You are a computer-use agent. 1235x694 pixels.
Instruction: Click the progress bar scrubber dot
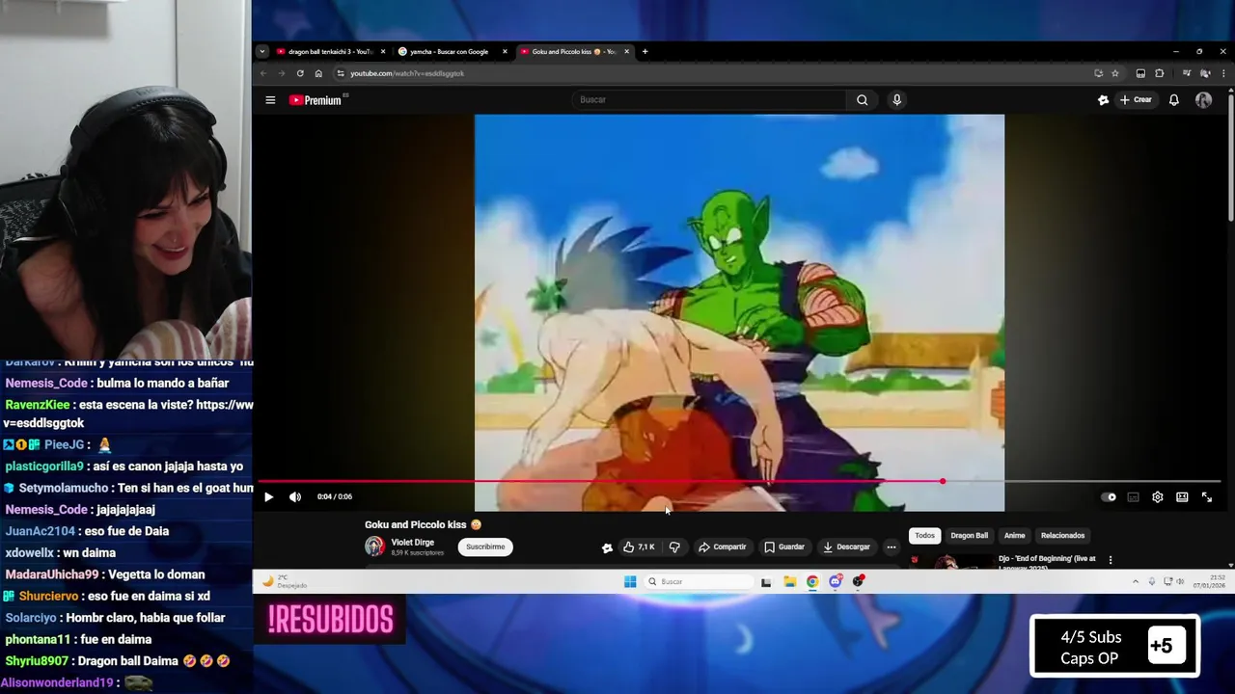[943, 481]
